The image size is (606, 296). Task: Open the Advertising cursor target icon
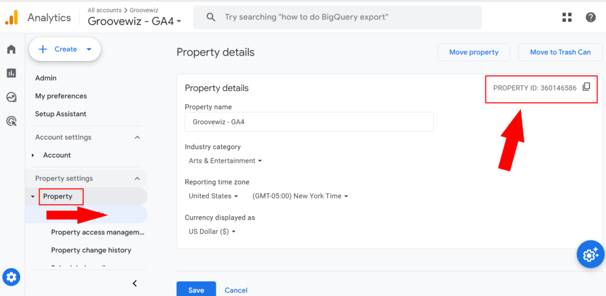click(12, 122)
